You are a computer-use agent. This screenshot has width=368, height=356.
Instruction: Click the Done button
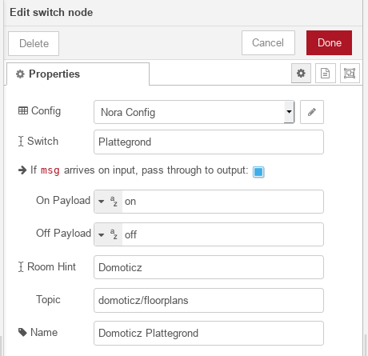point(329,43)
